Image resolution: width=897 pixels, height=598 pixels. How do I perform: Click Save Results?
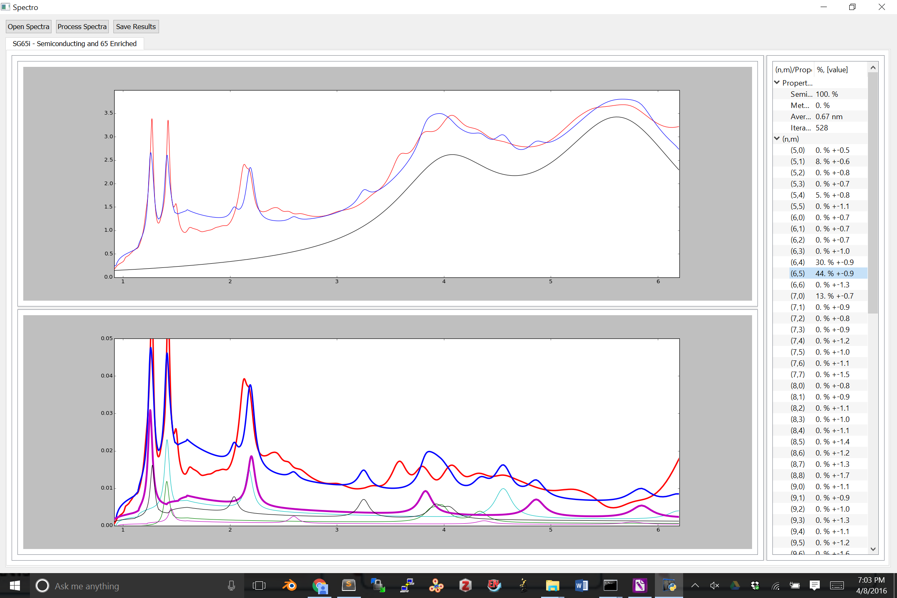point(136,27)
